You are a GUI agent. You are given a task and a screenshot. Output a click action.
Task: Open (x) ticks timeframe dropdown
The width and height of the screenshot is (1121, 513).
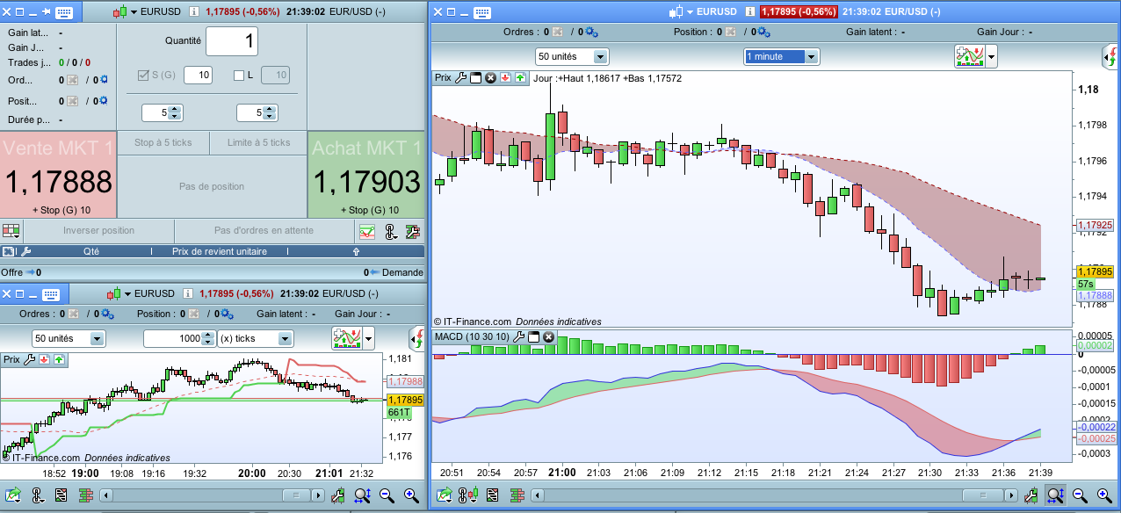[x=256, y=338]
